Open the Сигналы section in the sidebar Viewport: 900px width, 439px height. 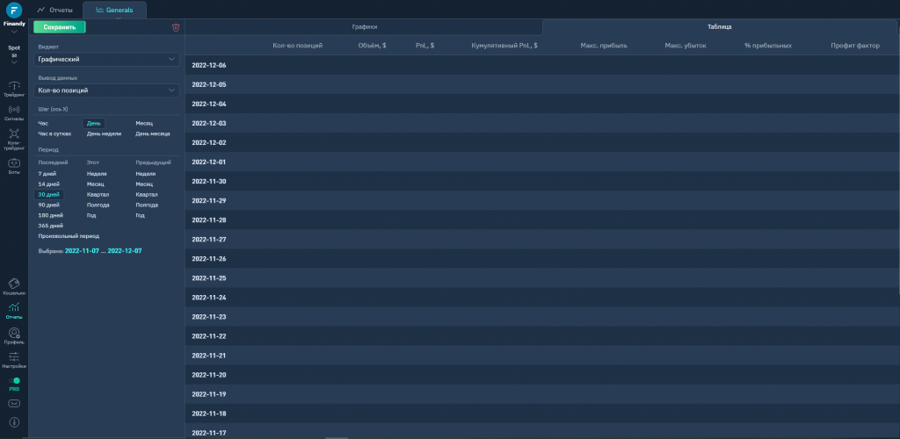point(14,112)
